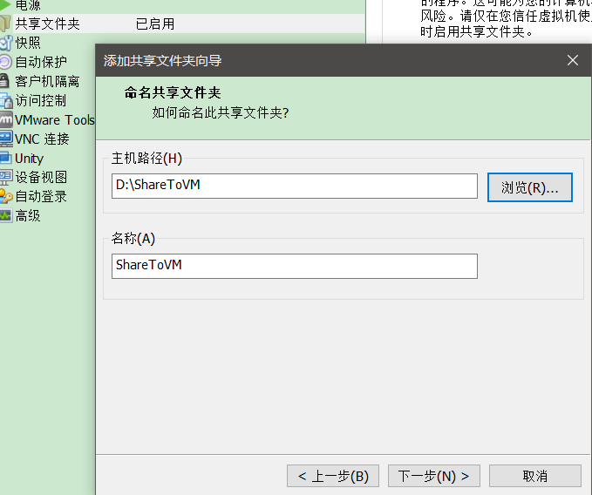The width and height of the screenshot is (592, 495).
Task: Select VMware Tools in the options list
Action: click(x=55, y=120)
